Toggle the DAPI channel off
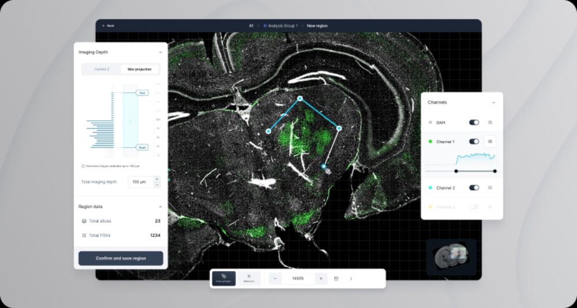Viewport: 577px width, 308px height. point(474,123)
